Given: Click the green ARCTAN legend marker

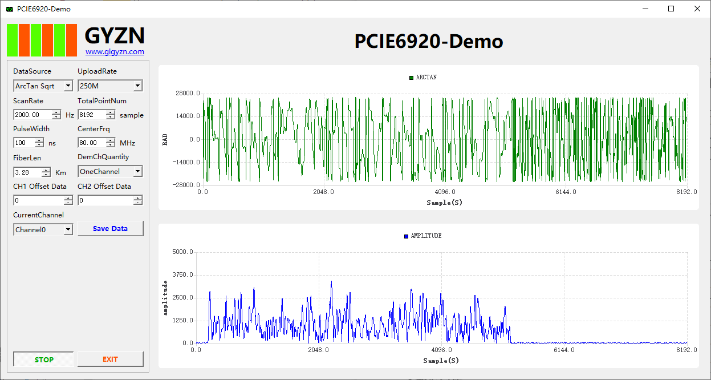Looking at the screenshot, I should click(410, 78).
